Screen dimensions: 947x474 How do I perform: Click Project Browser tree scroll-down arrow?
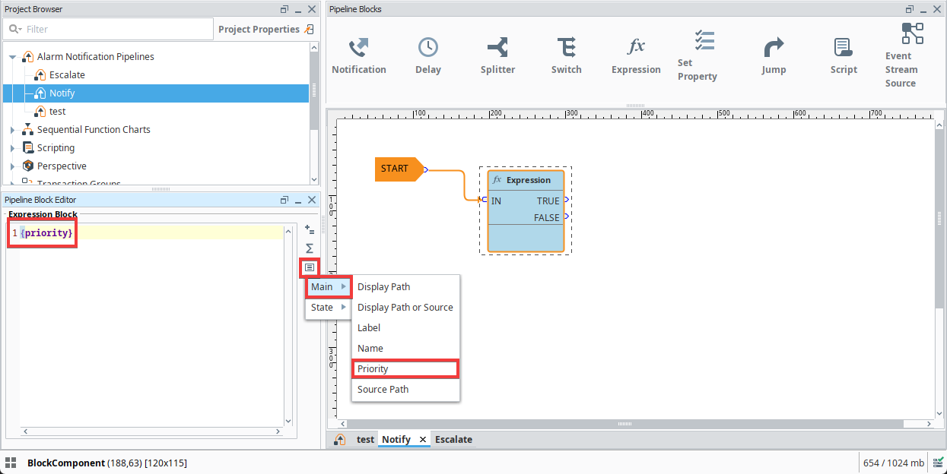314,179
